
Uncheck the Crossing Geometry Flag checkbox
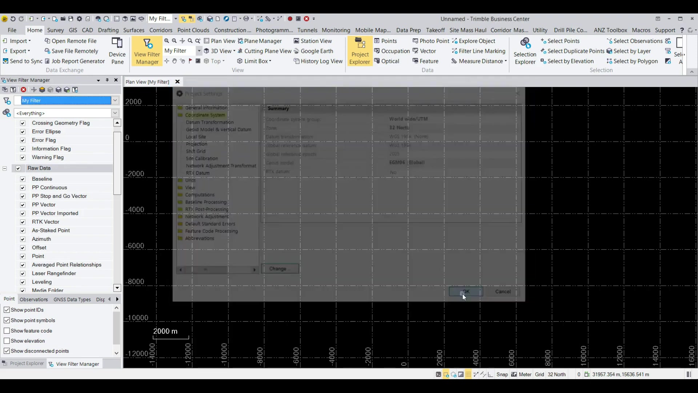click(23, 123)
